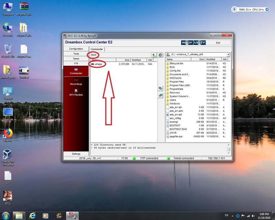
Task: Open the Web-IF interface button
Action: (x=187, y=43)
